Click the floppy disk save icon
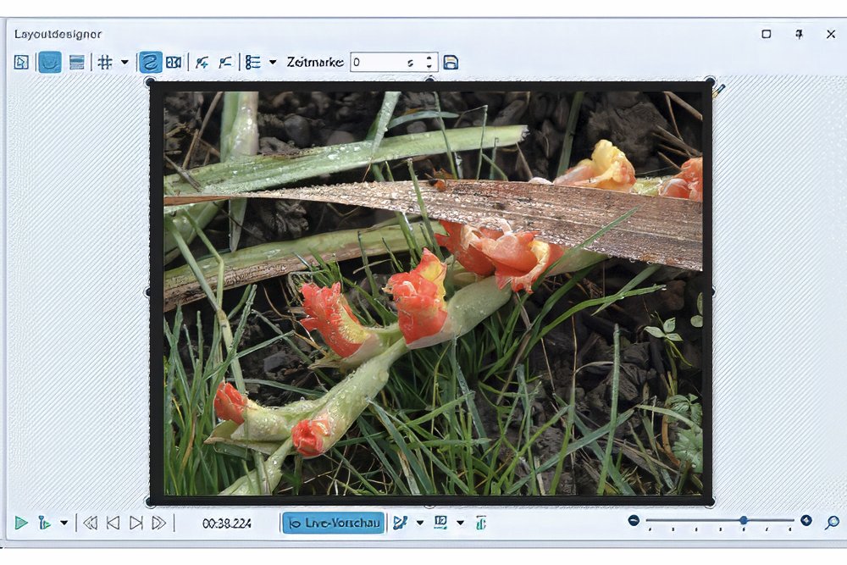Viewport: 847px width, 565px height. tap(451, 62)
